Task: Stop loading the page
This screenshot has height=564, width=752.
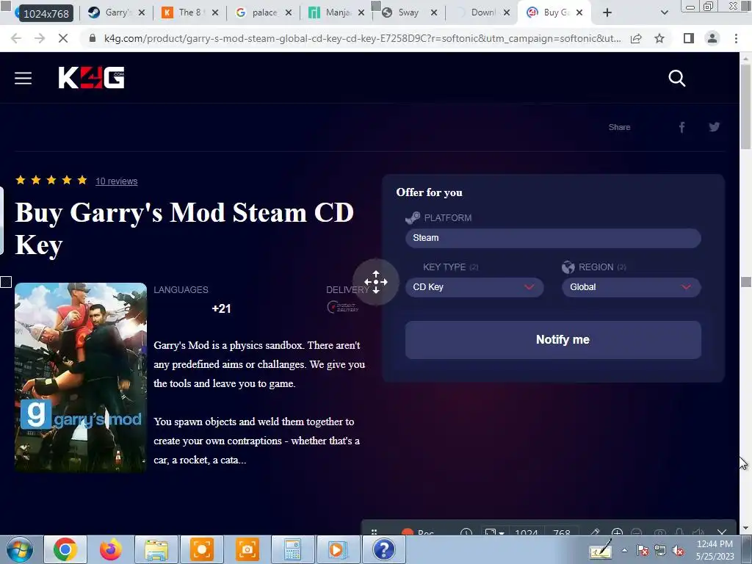Action: (63, 38)
